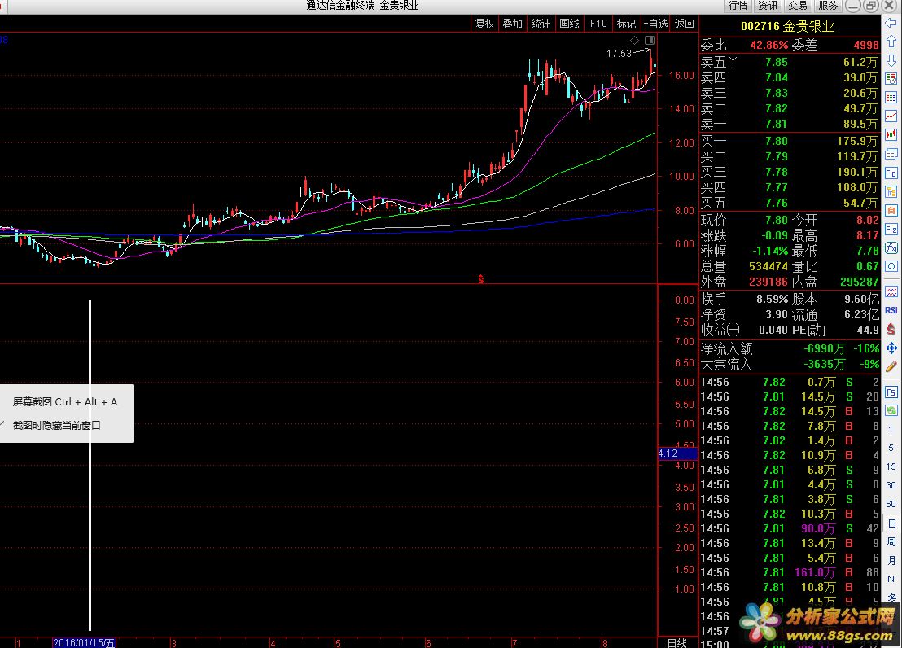Open the news documents icon in sidebar
This screenshot has height=648, width=902.
click(891, 154)
